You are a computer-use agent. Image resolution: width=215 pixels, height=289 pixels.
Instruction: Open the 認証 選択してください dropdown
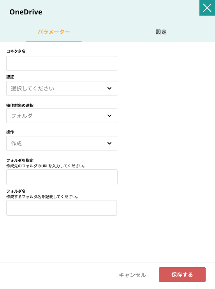pos(62,88)
